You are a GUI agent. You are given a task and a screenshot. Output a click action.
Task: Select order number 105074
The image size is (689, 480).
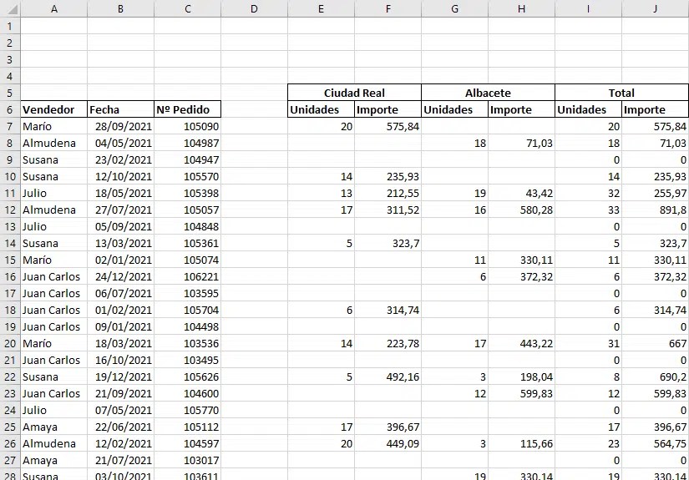pos(188,260)
